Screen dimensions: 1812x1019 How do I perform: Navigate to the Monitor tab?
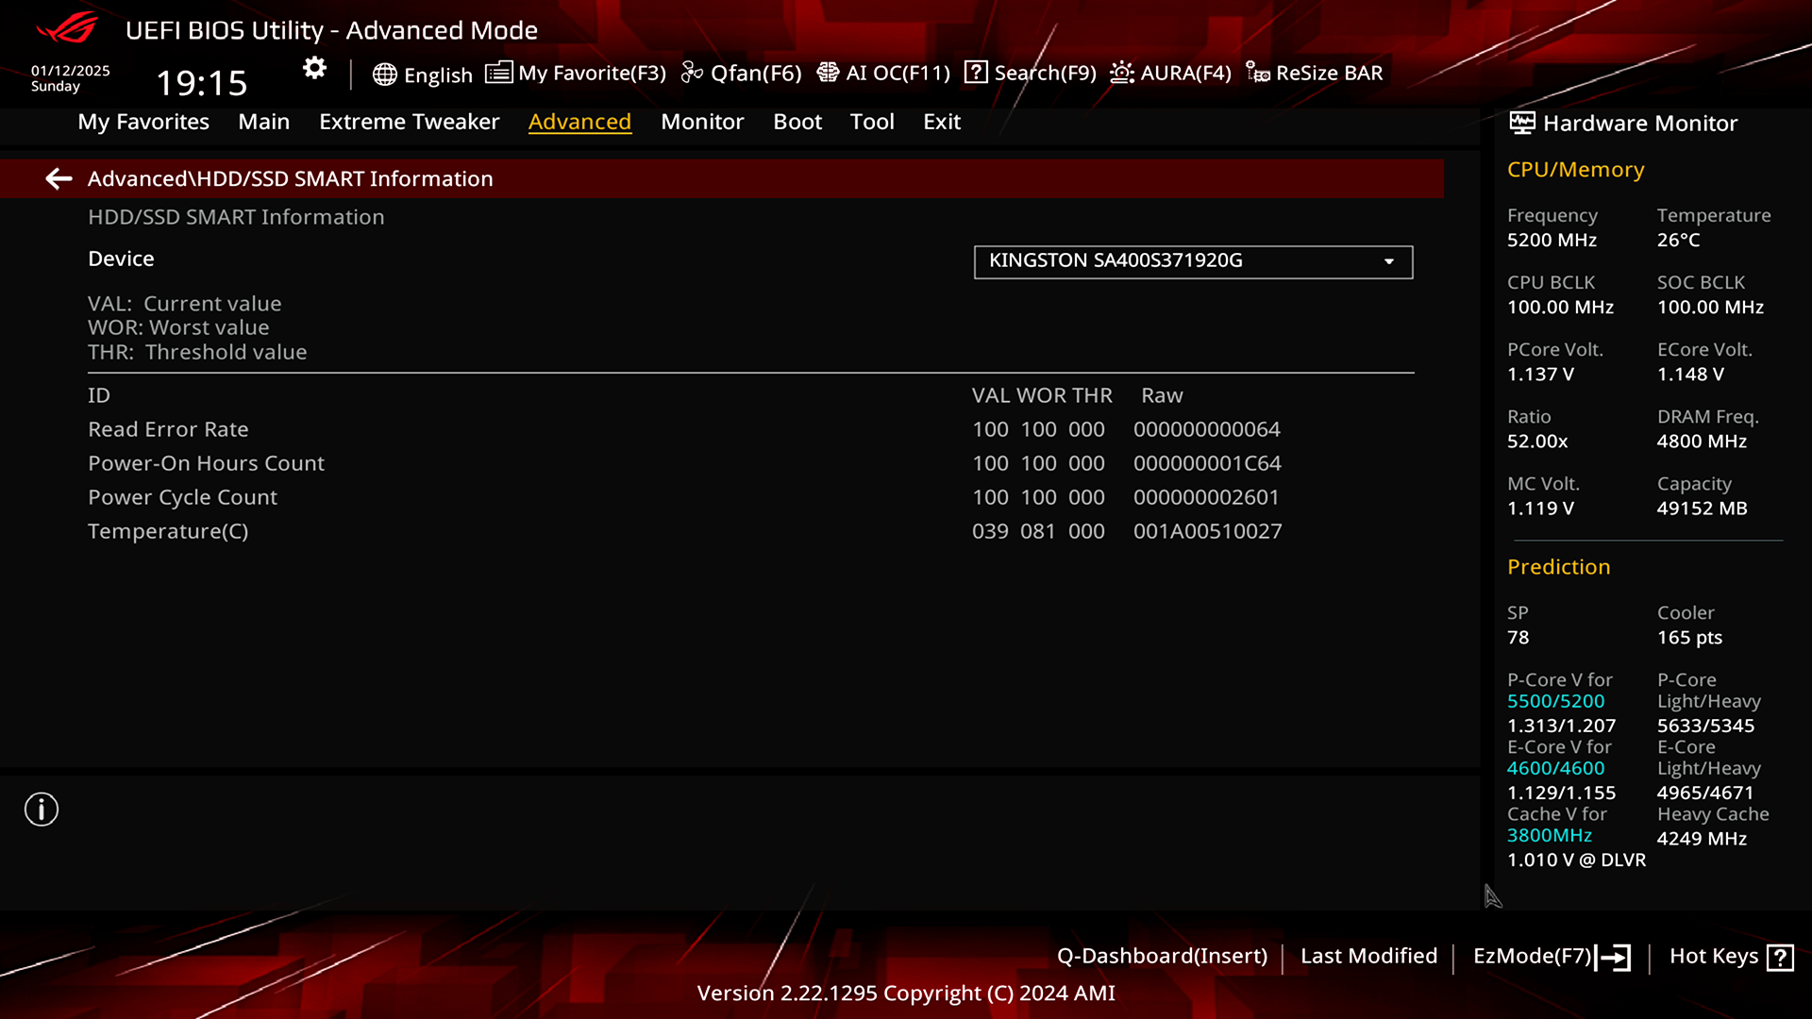pyautogui.click(x=702, y=121)
